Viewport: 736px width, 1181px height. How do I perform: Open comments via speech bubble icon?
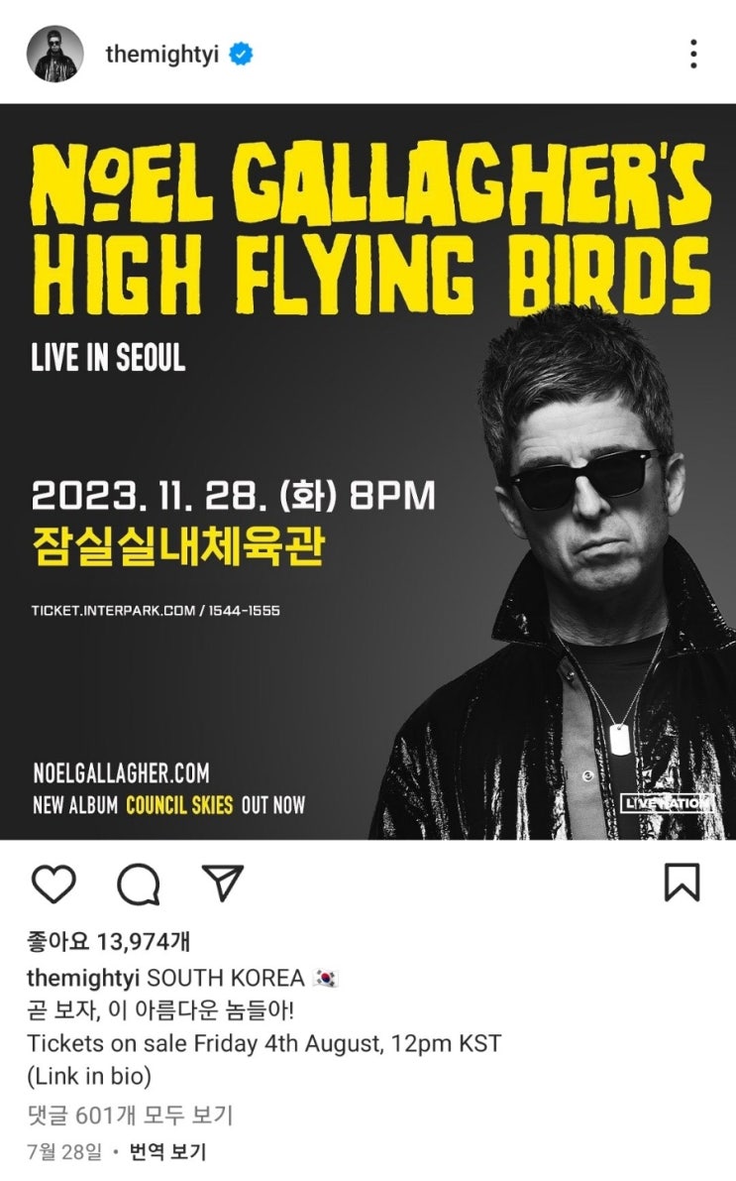[x=139, y=884]
